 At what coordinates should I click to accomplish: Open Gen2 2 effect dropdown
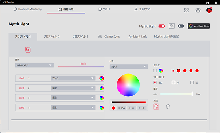tap(73, 88)
